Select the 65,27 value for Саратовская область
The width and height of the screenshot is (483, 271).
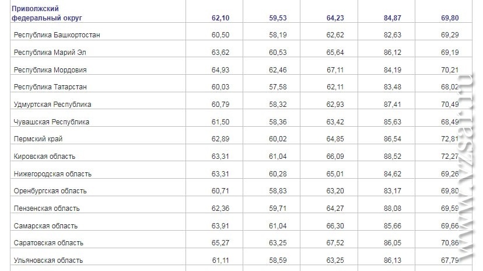pos(220,243)
